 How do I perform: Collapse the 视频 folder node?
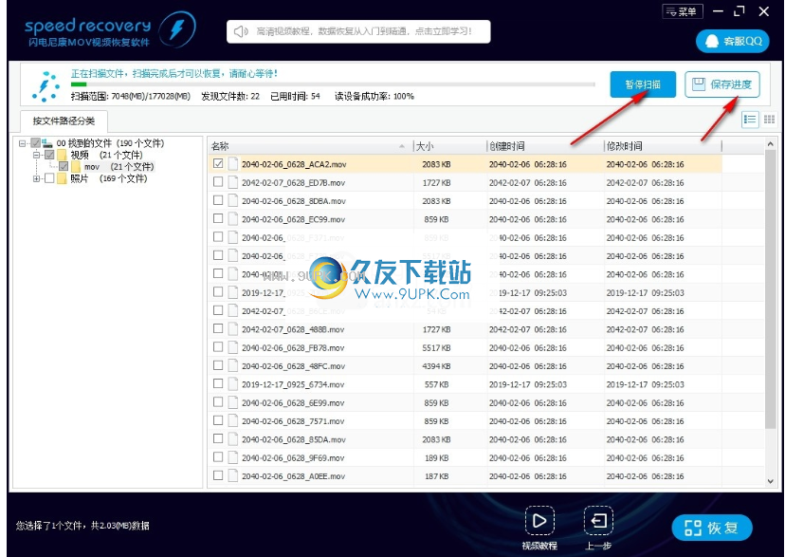point(36,155)
